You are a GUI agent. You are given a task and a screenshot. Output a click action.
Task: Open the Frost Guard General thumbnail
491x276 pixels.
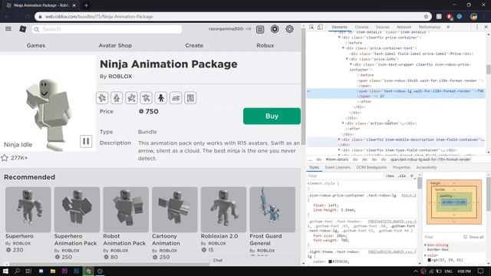pos(272,209)
